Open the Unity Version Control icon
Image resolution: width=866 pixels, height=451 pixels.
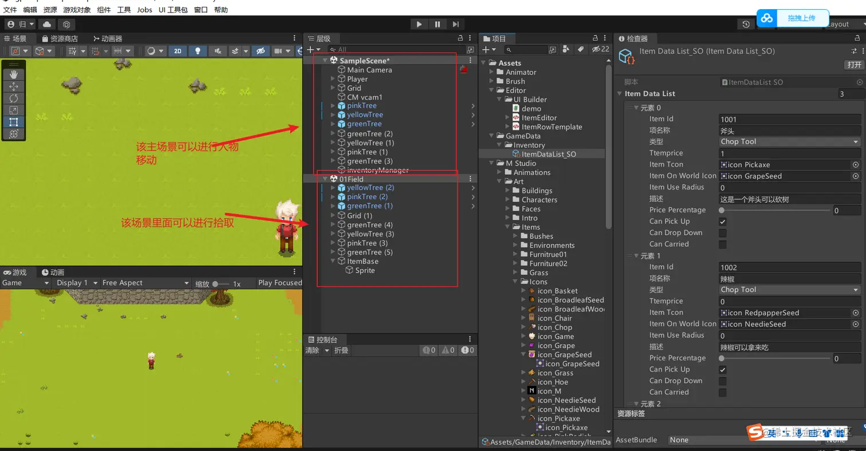[x=66, y=24]
